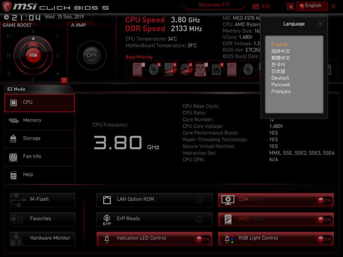Choose Français language

281,91
